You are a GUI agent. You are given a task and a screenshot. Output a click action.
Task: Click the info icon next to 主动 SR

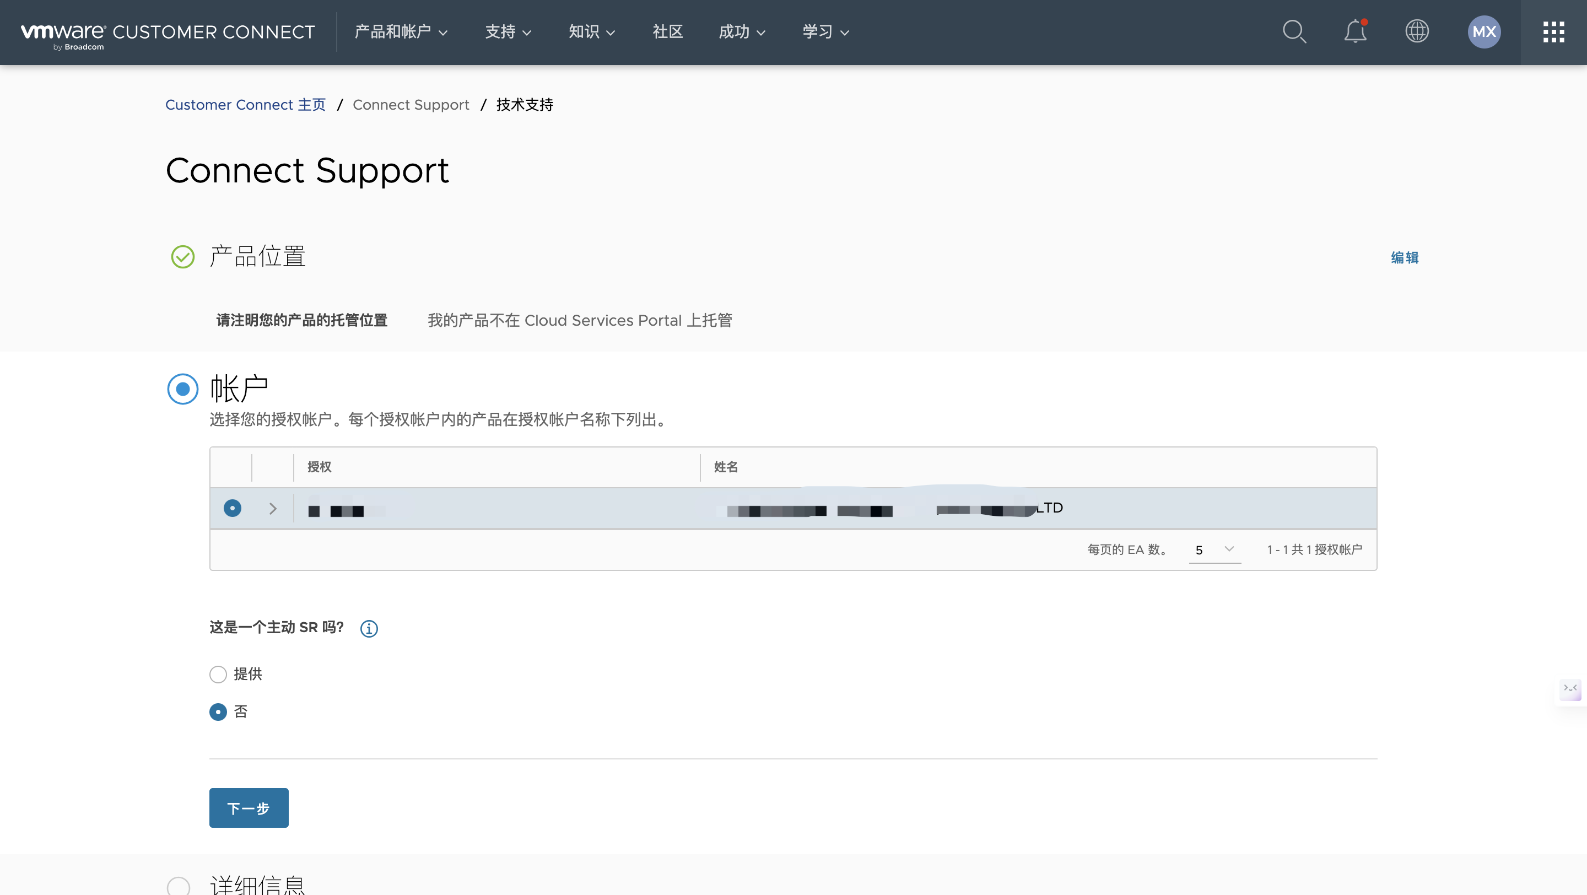pyautogui.click(x=369, y=628)
